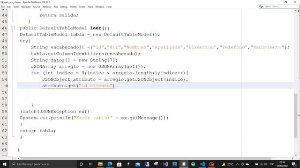Click getJSONObject on line 54
The width and height of the screenshot is (300, 168).
coord(145,79)
